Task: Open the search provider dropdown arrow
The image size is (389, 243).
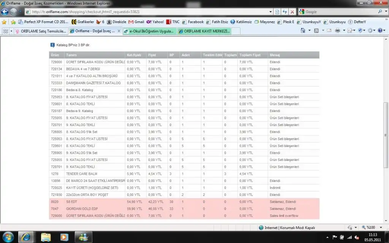Action: pyautogui.click(x=386, y=11)
